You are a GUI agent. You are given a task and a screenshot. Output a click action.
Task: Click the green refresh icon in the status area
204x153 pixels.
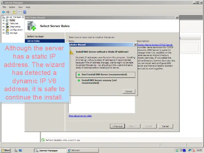coord(43,140)
